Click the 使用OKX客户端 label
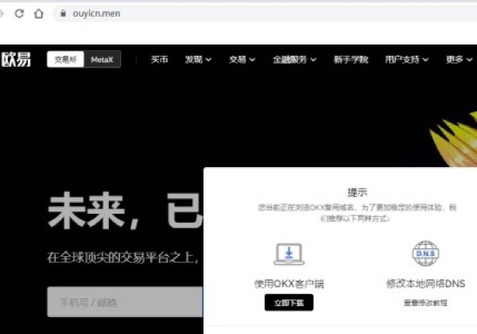477x334 pixels. pos(289,284)
